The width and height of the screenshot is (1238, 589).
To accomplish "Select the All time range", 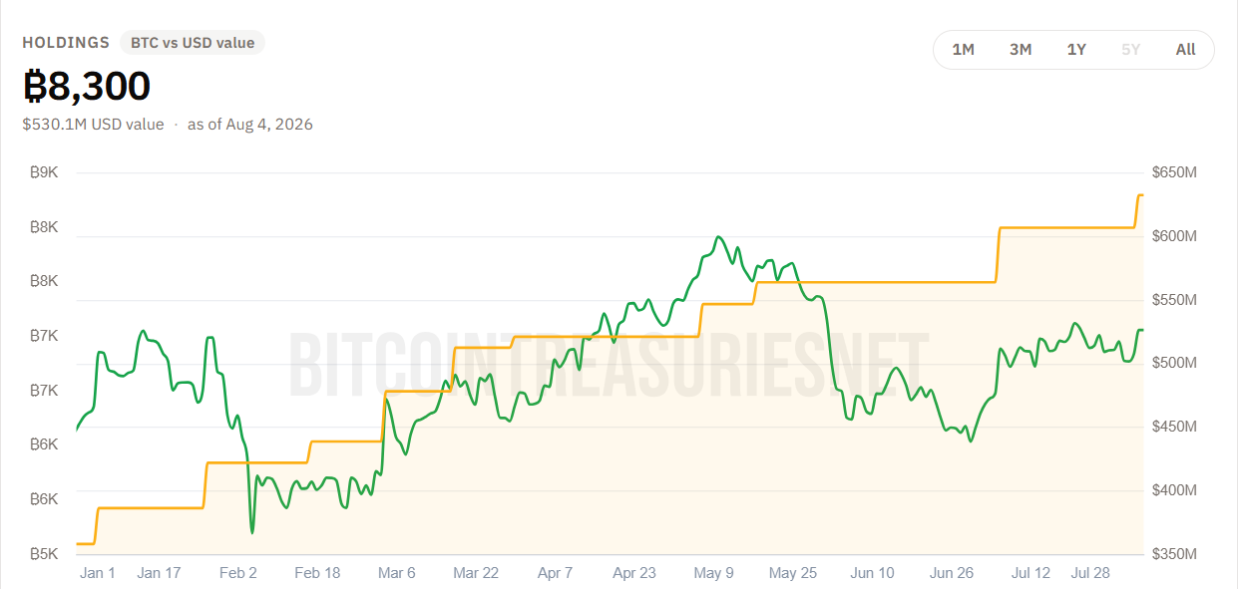I will click(1185, 49).
